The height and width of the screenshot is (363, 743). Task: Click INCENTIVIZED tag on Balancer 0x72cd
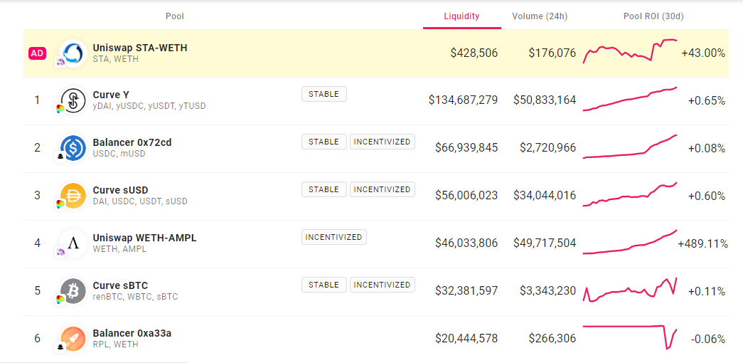click(x=382, y=142)
